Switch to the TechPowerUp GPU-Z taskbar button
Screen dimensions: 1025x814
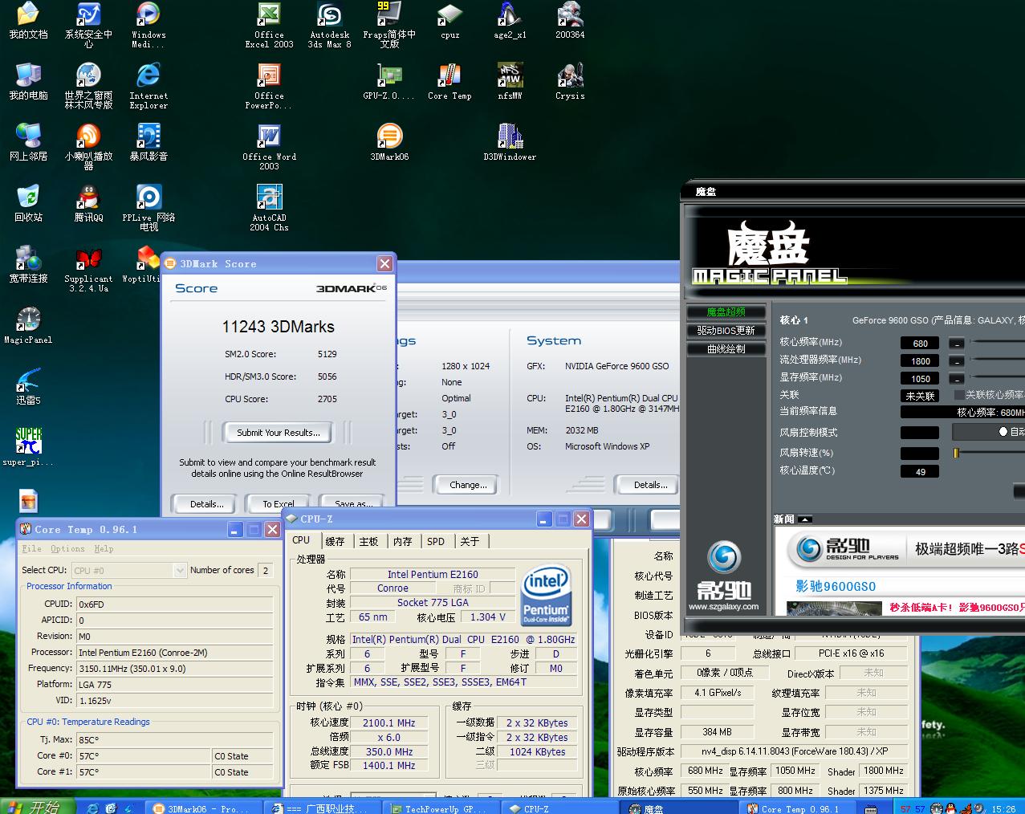(443, 808)
